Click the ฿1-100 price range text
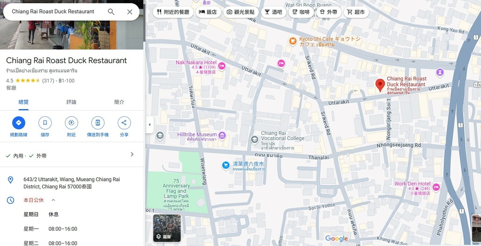481x246 pixels. (x=67, y=81)
